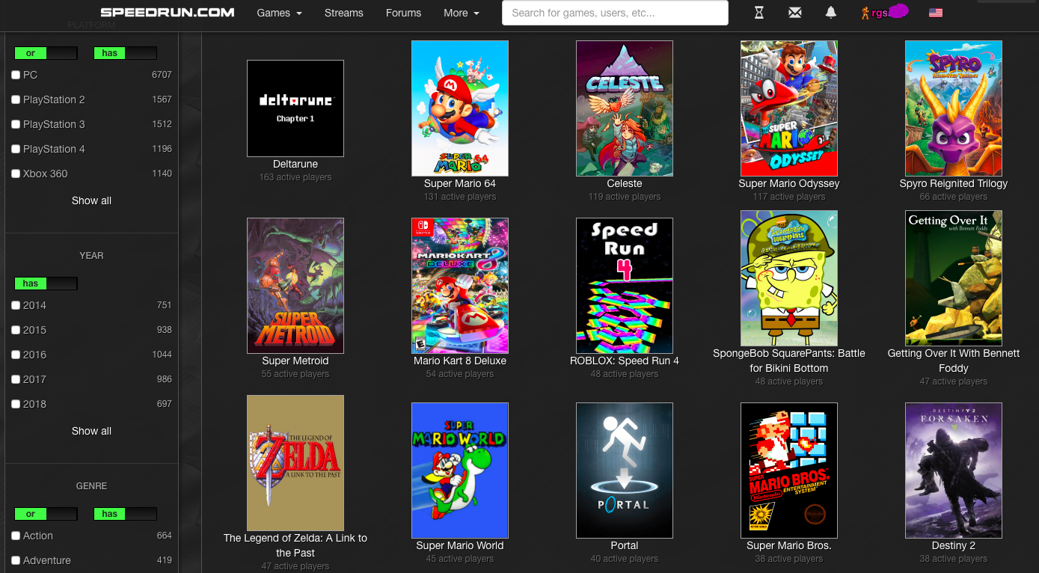Select the Super Metroid cover art
1039x573 pixels.
coord(295,285)
